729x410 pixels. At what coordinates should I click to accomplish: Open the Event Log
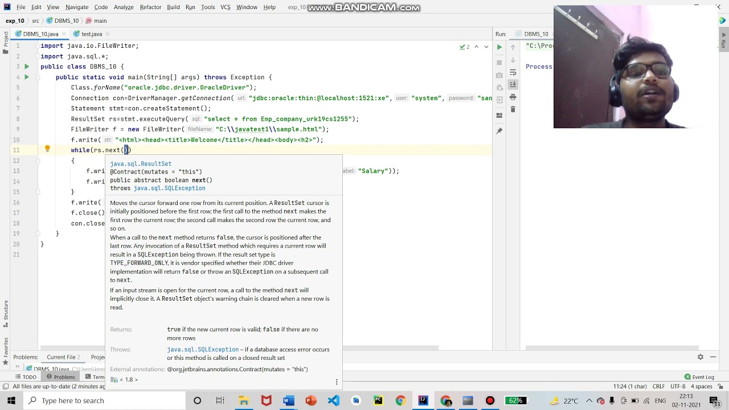point(699,377)
